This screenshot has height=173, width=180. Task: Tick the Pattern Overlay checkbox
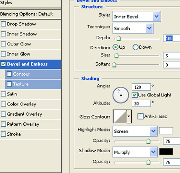click(x=3, y=124)
